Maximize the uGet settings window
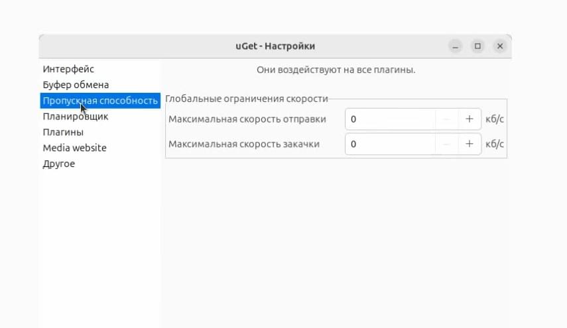This screenshot has width=567, height=328. point(477,46)
